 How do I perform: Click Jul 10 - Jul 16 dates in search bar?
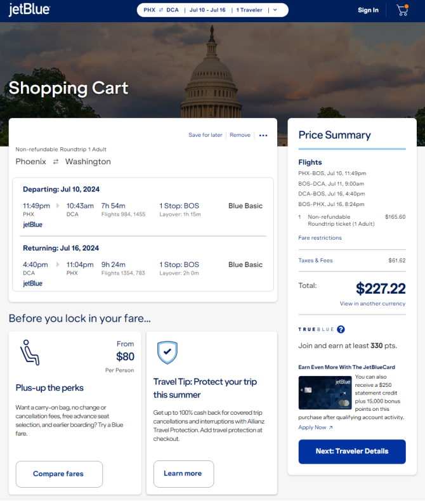207,10
